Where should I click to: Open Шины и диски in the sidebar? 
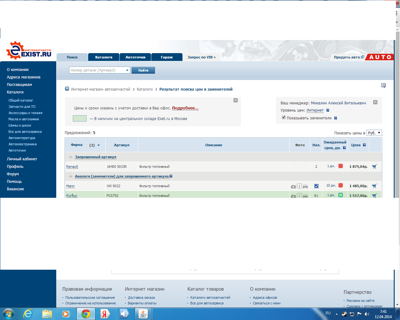click(x=20, y=125)
